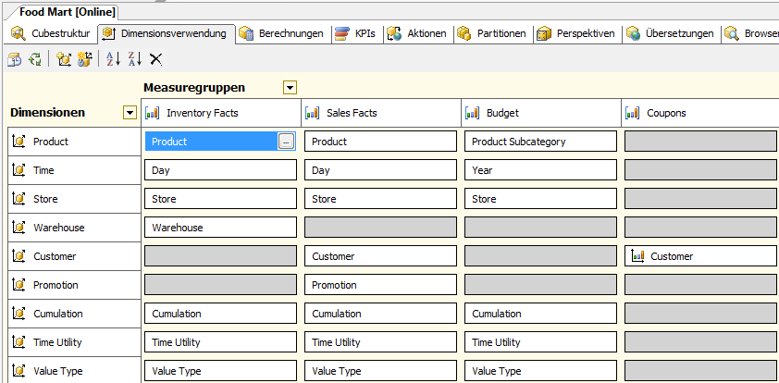Click the Sales Facts measure group icon
Screen dimensions: 779x383
[312, 113]
